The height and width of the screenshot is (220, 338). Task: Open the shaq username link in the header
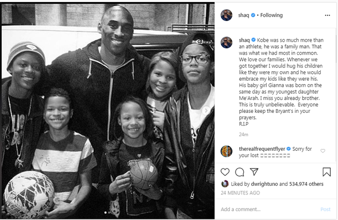[x=243, y=15]
